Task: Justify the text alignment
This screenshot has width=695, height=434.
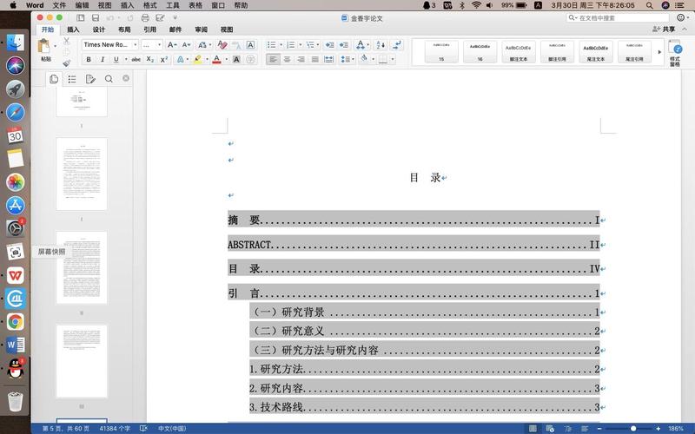Action: pos(314,59)
